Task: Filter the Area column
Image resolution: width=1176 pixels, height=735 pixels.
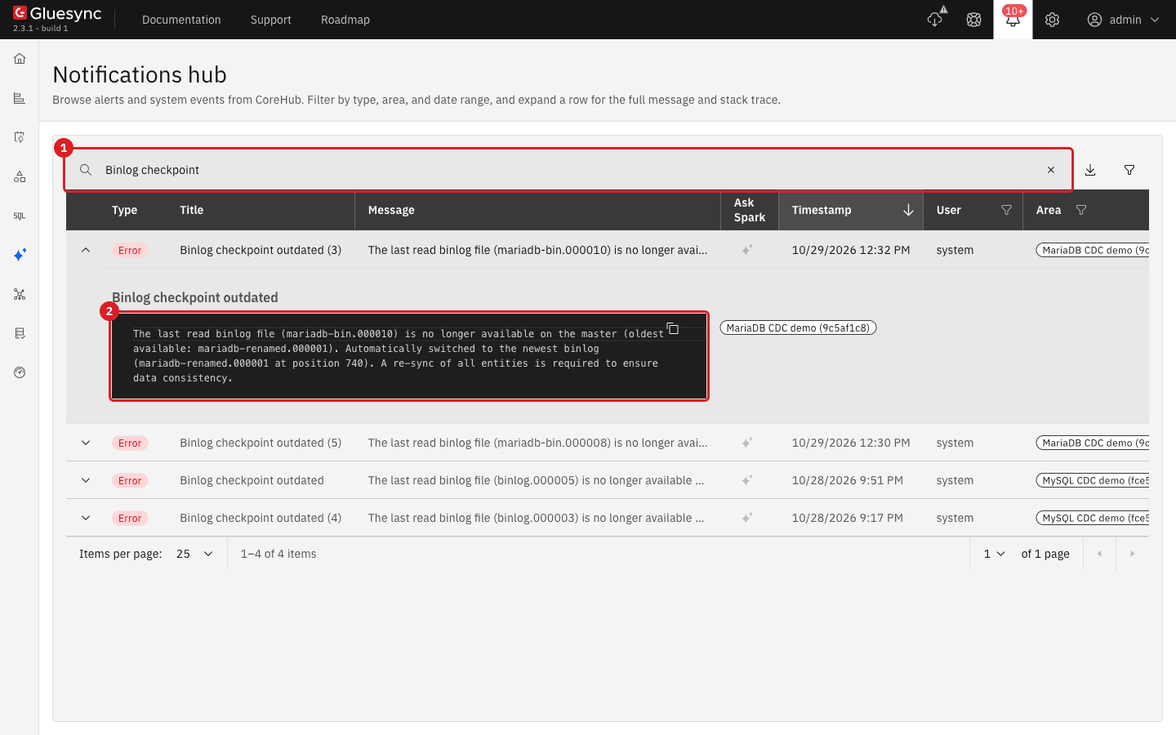Action: point(1081,210)
